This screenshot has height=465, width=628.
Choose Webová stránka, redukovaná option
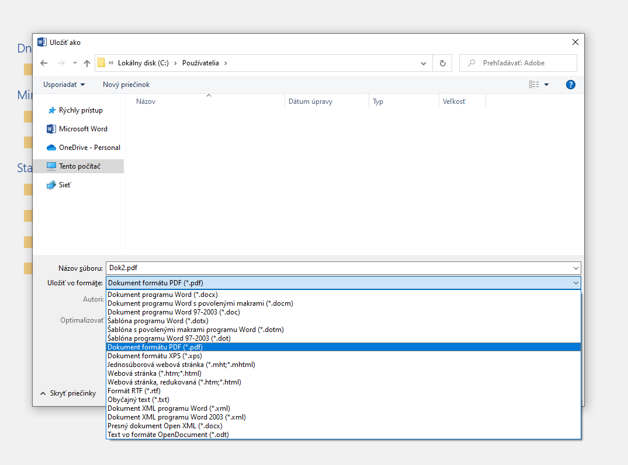[344, 382]
